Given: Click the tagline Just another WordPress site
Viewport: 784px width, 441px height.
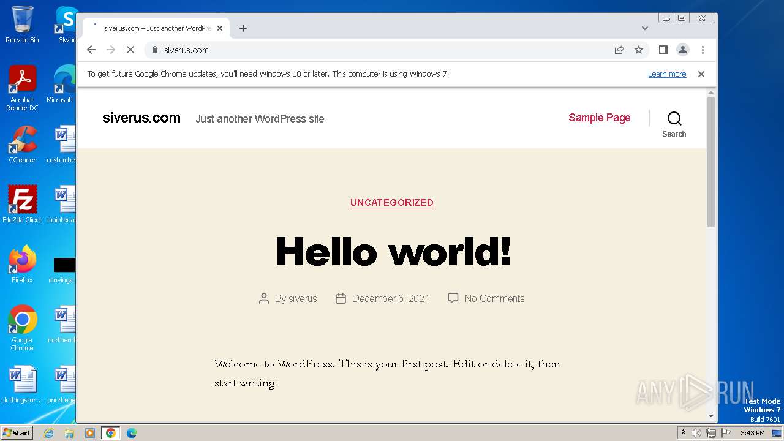Looking at the screenshot, I should point(260,119).
